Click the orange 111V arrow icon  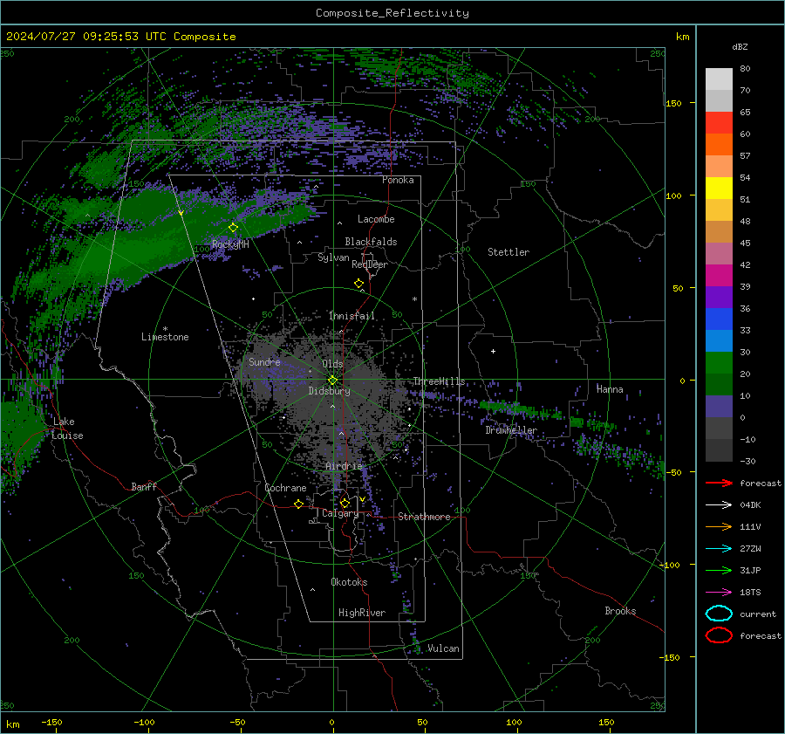tap(719, 526)
